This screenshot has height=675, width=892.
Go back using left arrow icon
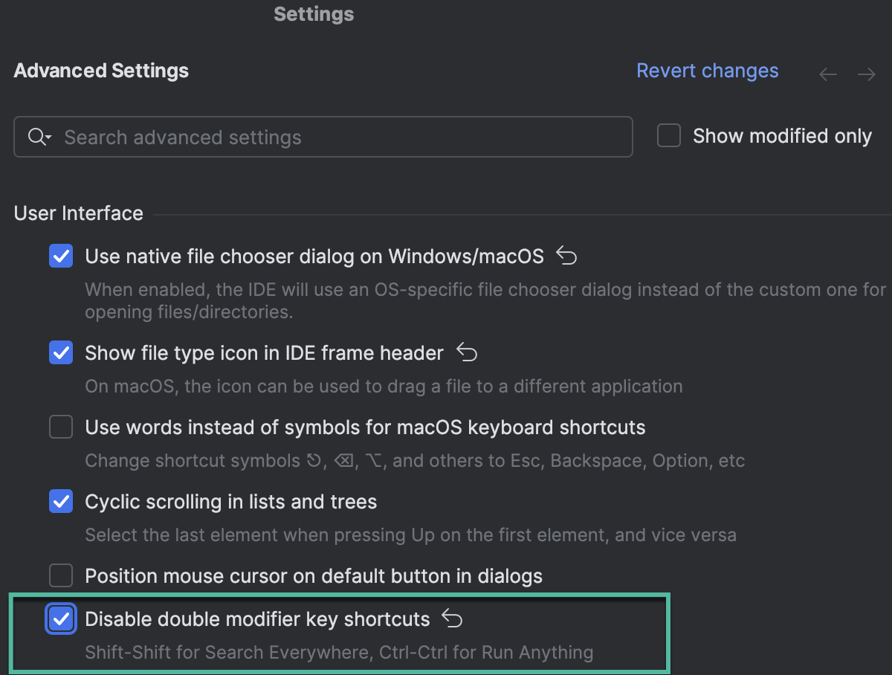tap(828, 74)
